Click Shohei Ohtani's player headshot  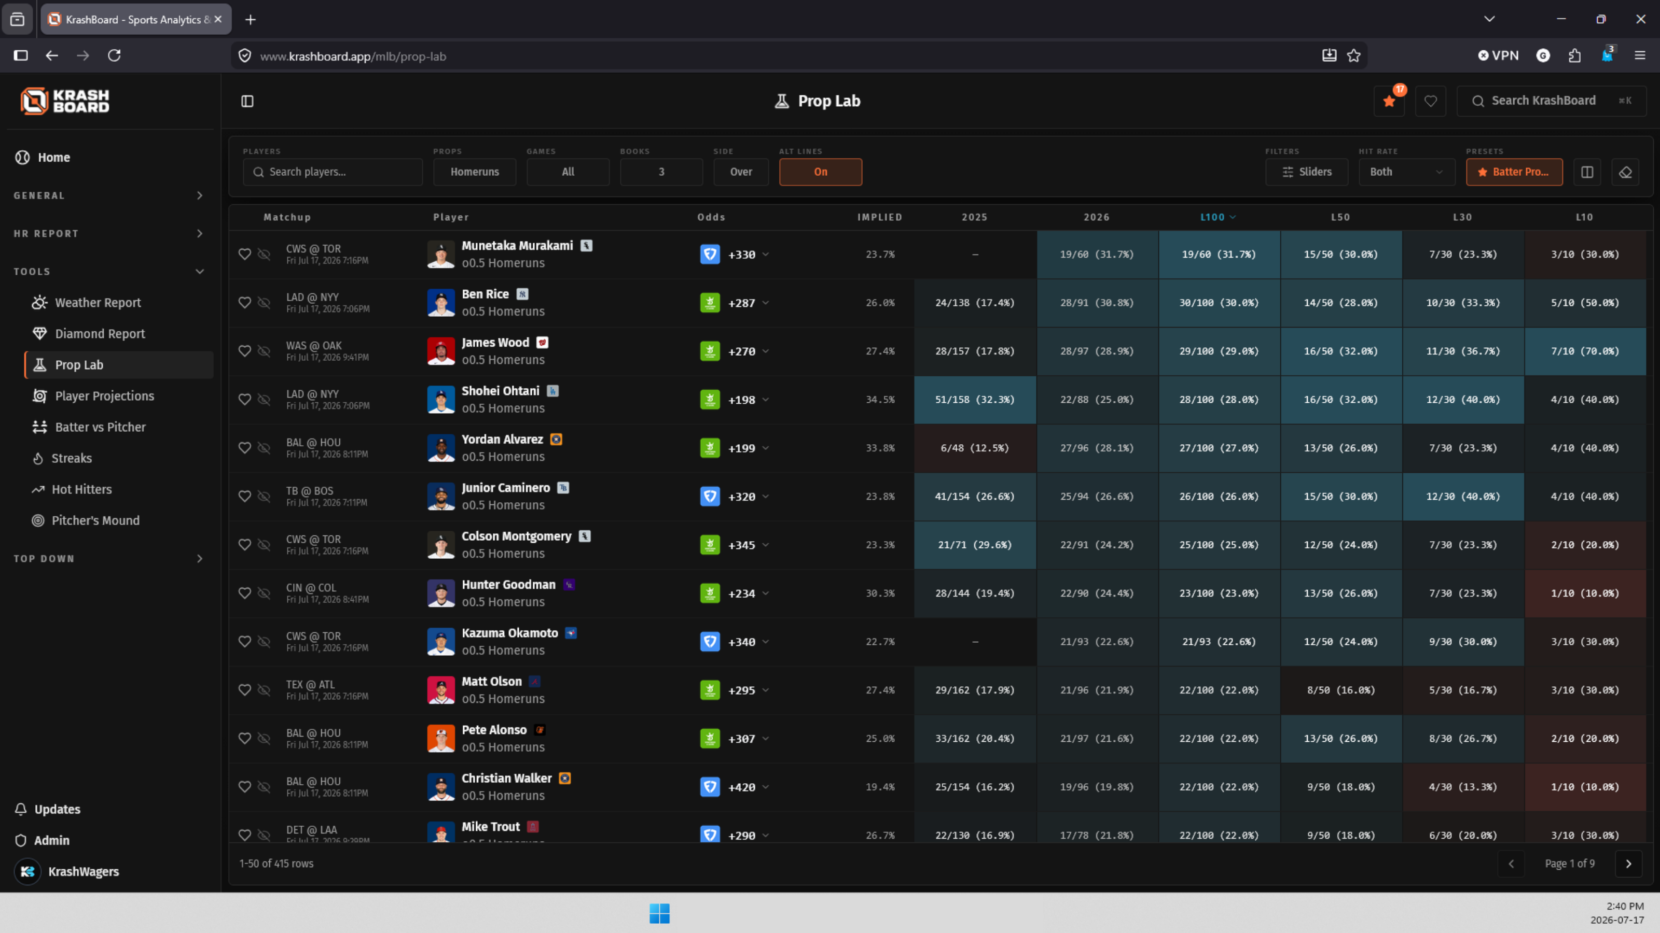[x=441, y=400]
